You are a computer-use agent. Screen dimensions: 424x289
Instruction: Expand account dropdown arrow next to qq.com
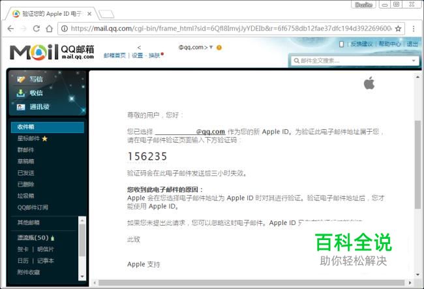pyautogui.click(x=211, y=48)
